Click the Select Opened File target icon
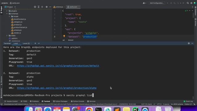The height and width of the screenshot is (111, 197). pyautogui.click(x=35, y=7)
